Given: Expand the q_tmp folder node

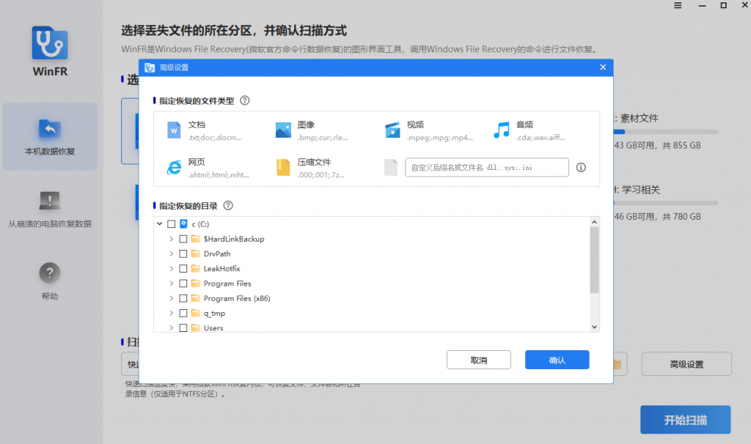Looking at the screenshot, I should (x=171, y=313).
